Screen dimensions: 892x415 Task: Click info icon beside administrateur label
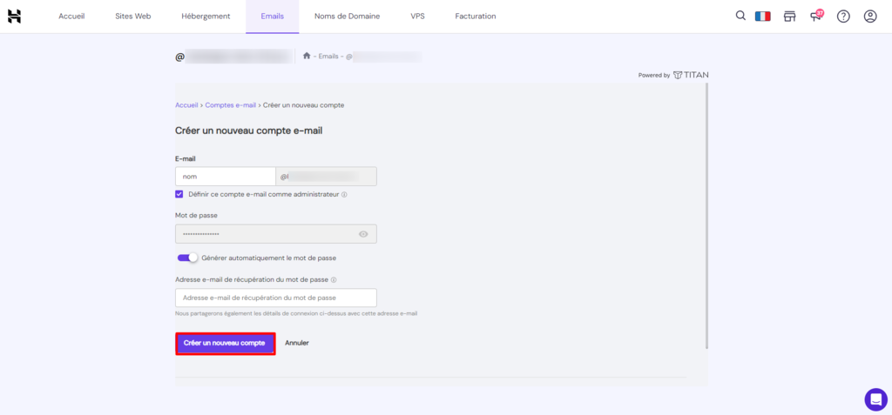(345, 194)
